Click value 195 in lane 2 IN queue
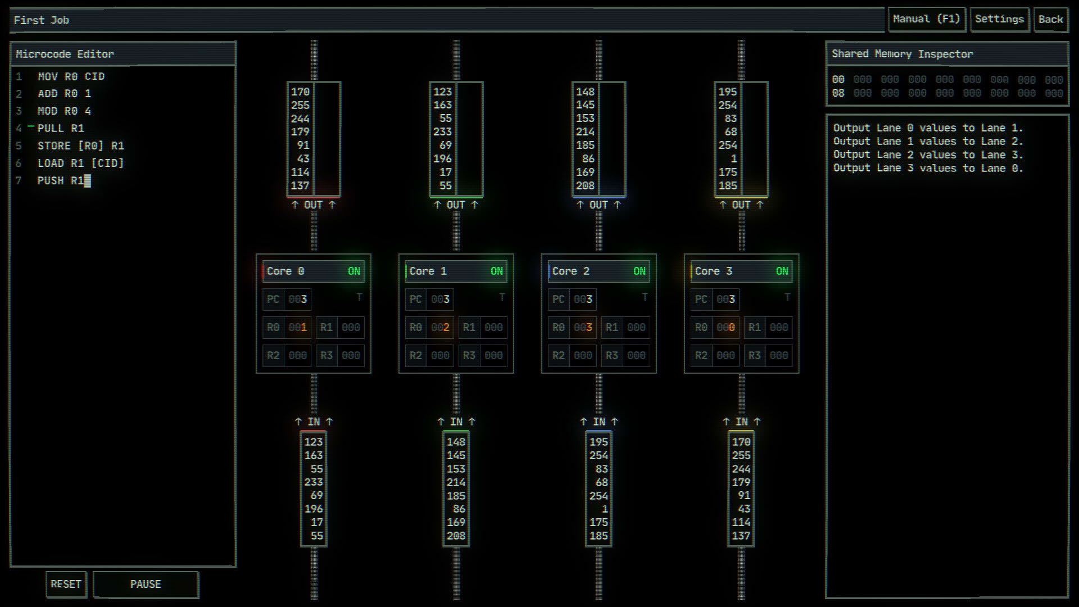 (x=599, y=442)
